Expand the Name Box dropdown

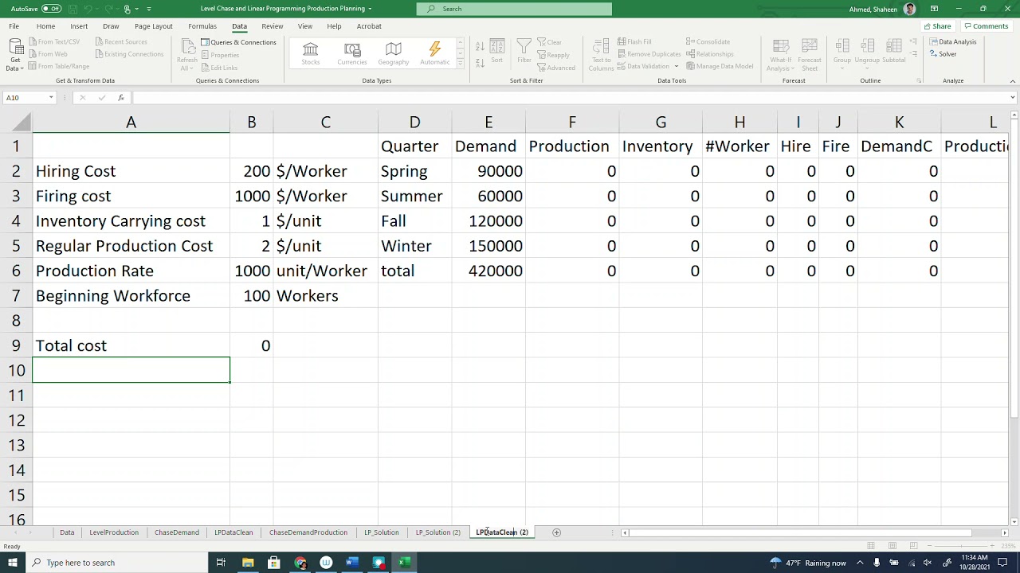click(51, 98)
